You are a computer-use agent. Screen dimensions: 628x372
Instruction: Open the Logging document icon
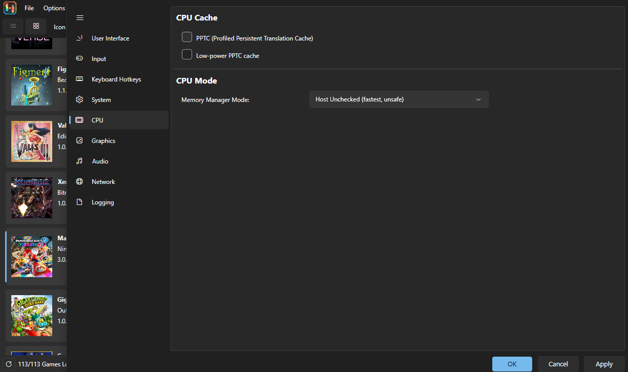click(79, 202)
